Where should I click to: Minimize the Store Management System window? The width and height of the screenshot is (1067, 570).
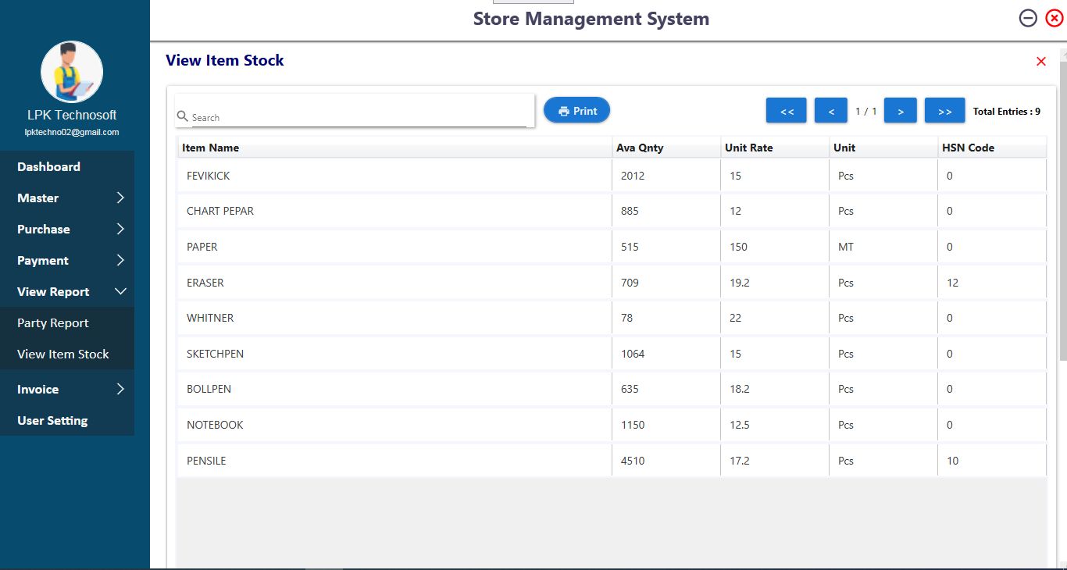(x=1028, y=19)
